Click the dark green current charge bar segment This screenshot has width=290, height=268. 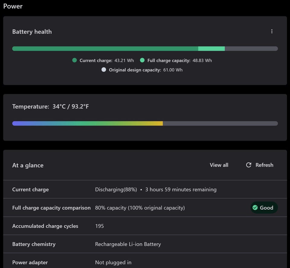105,49
